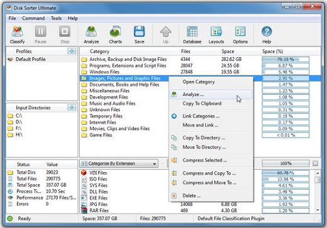Choose Copy To Clipboard in context menu
Image resolution: width=327 pixels, height=228 pixels.
coord(202,104)
